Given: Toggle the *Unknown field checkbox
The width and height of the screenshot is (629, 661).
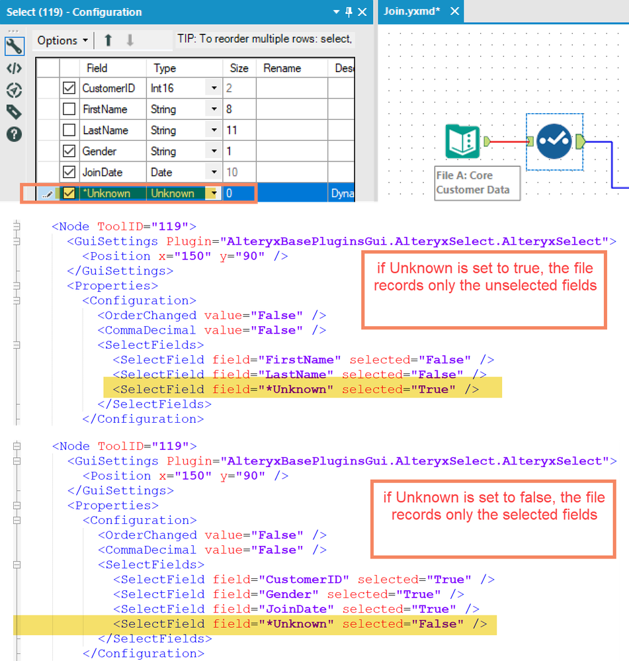Looking at the screenshot, I should tap(69, 193).
